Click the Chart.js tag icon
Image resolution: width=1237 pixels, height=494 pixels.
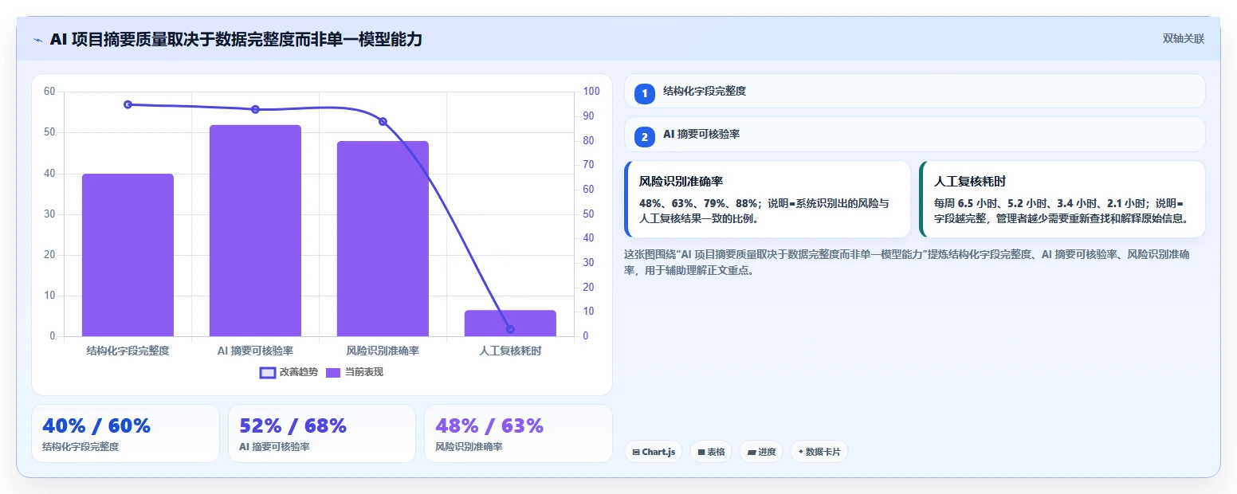click(x=636, y=453)
